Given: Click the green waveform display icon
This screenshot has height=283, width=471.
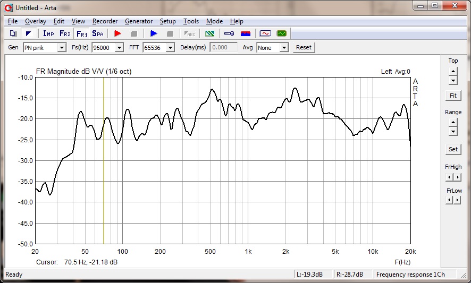Looking at the screenshot, I should (282, 33).
